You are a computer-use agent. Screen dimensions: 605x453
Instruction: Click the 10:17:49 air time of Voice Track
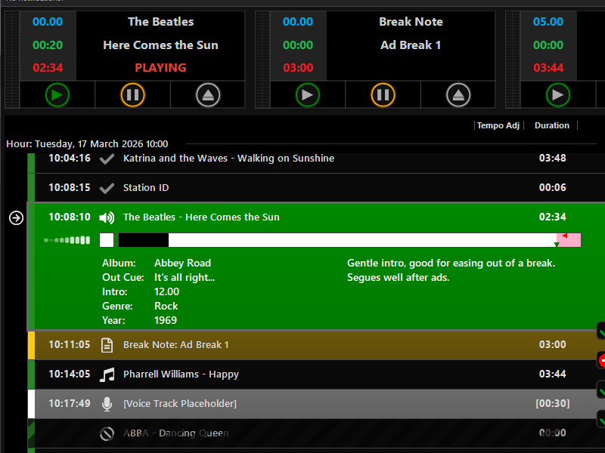coord(70,404)
